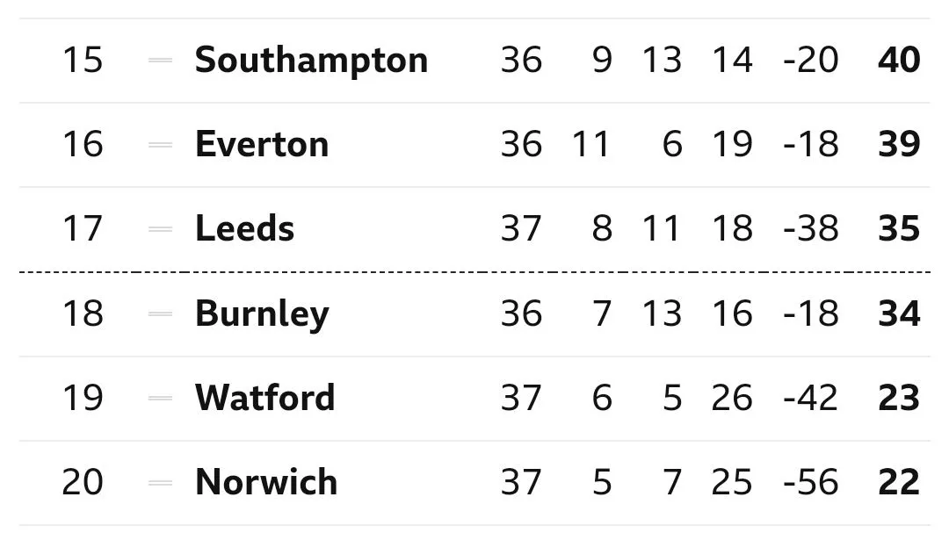Click Everton's no-movement indicator icon
Viewport: 949px width, 533px height.
[x=161, y=145]
